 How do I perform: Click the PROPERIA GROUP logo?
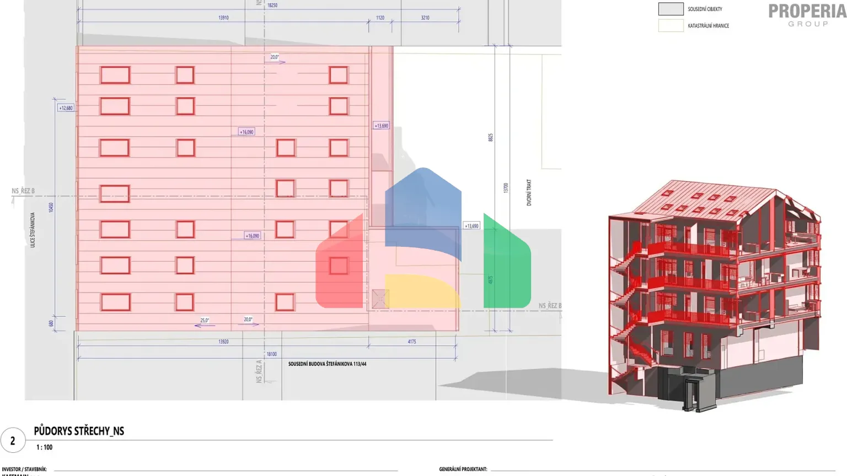tap(806, 14)
